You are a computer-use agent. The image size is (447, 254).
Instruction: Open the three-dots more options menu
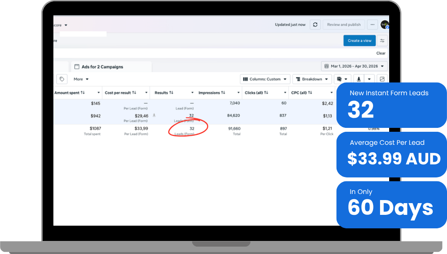click(372, 24)
